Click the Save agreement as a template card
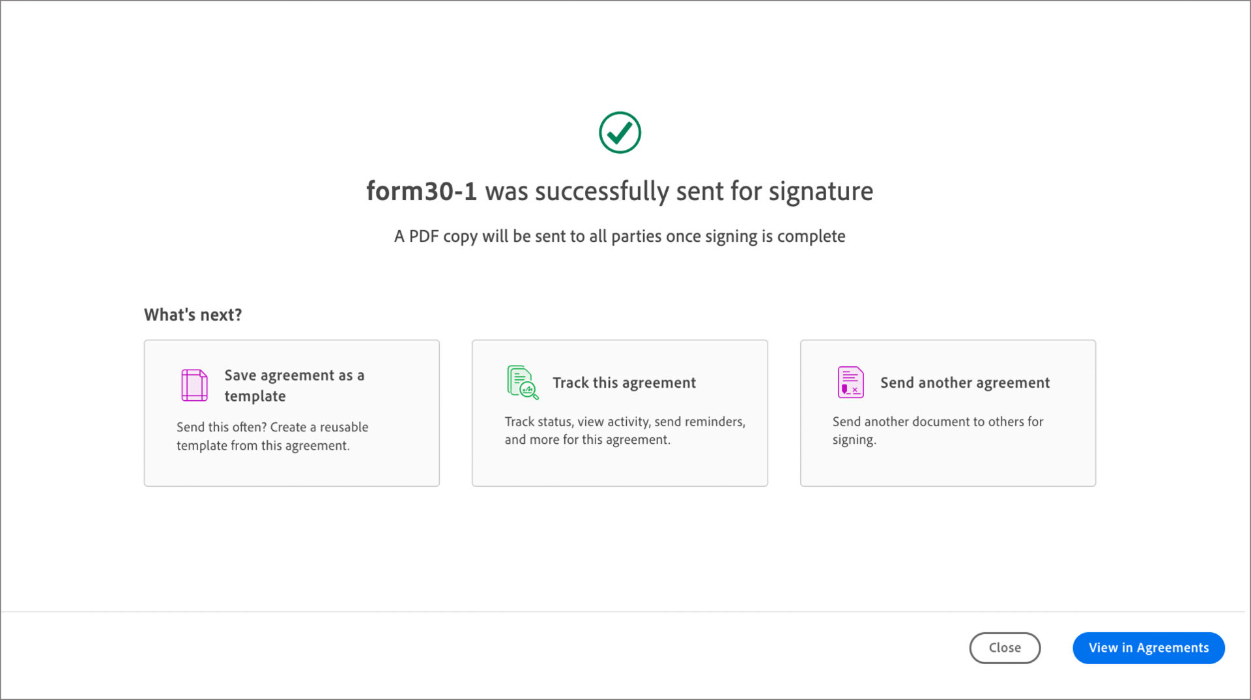The image size is (1251, 700). pos(291,413)
